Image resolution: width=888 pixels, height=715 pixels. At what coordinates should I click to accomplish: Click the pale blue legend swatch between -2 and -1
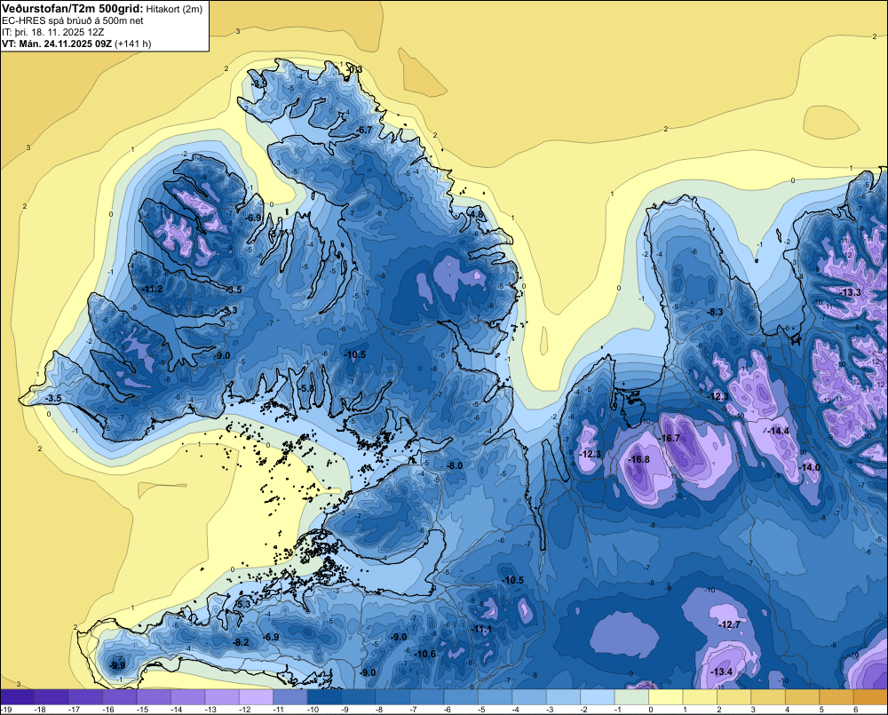pos(598,696)
